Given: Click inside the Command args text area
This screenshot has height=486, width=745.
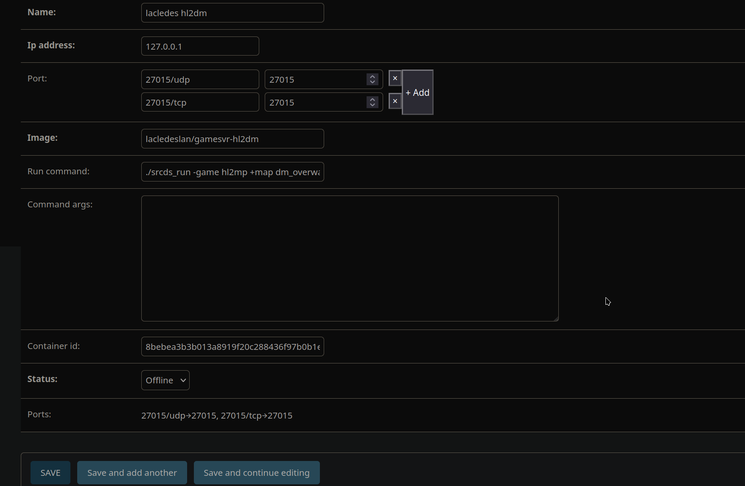Looking at the screenshot, I should 350,258.
